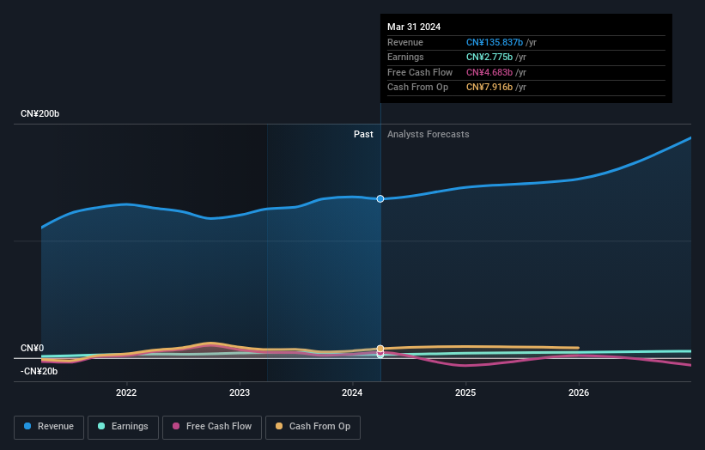705x450 pixels.
Task: Click the -CN¥20b y-axis label
Action: tap(40, 371)
